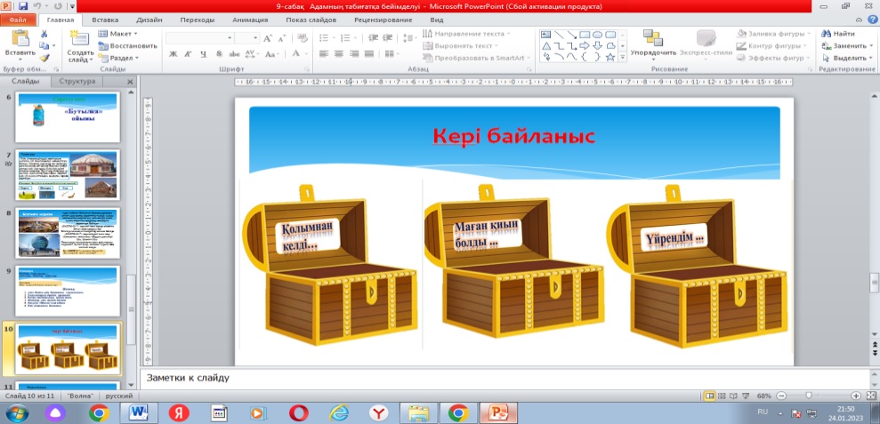The width and height of the screenshot is (880, 424).
Task: Expand the Раздел section dropdown
Action: [119, 57]
